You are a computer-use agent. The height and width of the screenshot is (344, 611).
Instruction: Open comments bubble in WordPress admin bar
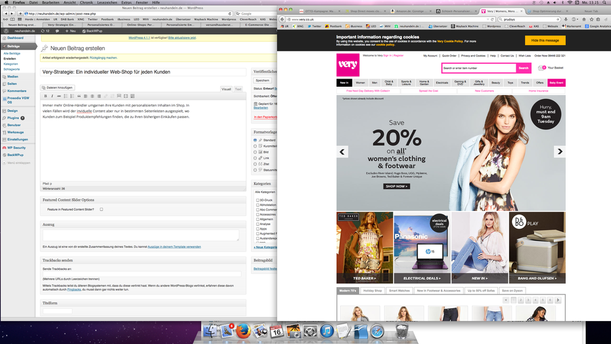click(x=58, y=31)
